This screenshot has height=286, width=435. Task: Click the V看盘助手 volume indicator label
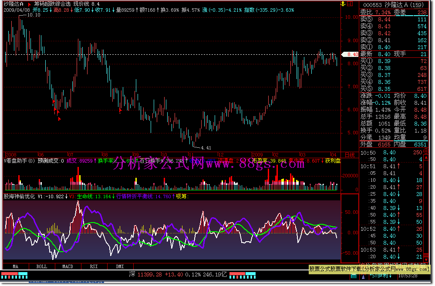(x=20, y=161)
